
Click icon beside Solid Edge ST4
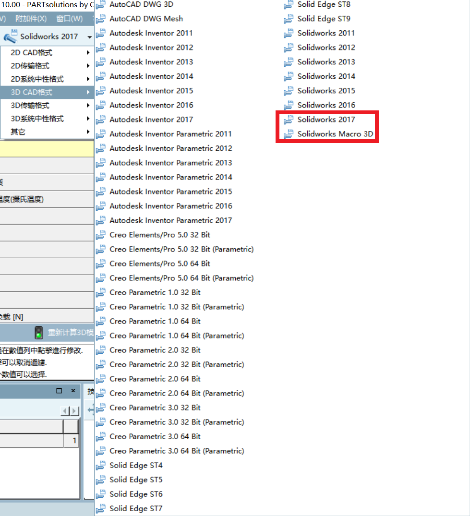(x=101, y=466)
